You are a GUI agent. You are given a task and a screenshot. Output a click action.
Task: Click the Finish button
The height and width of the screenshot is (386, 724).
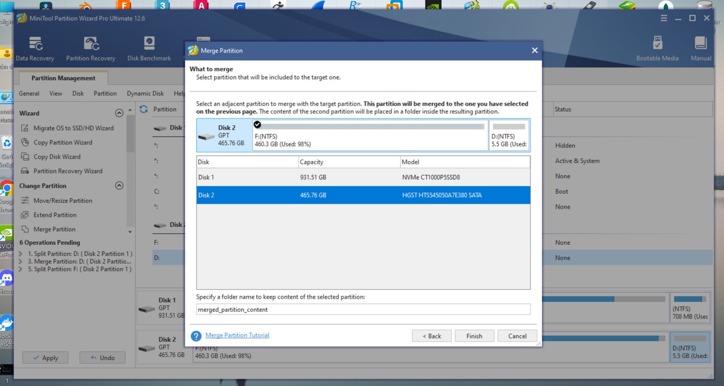click(474, 336)
